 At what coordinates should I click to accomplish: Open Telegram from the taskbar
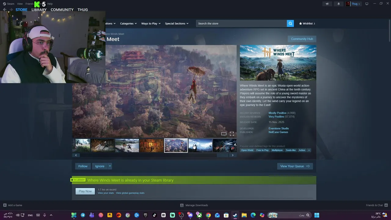[83, 215]
